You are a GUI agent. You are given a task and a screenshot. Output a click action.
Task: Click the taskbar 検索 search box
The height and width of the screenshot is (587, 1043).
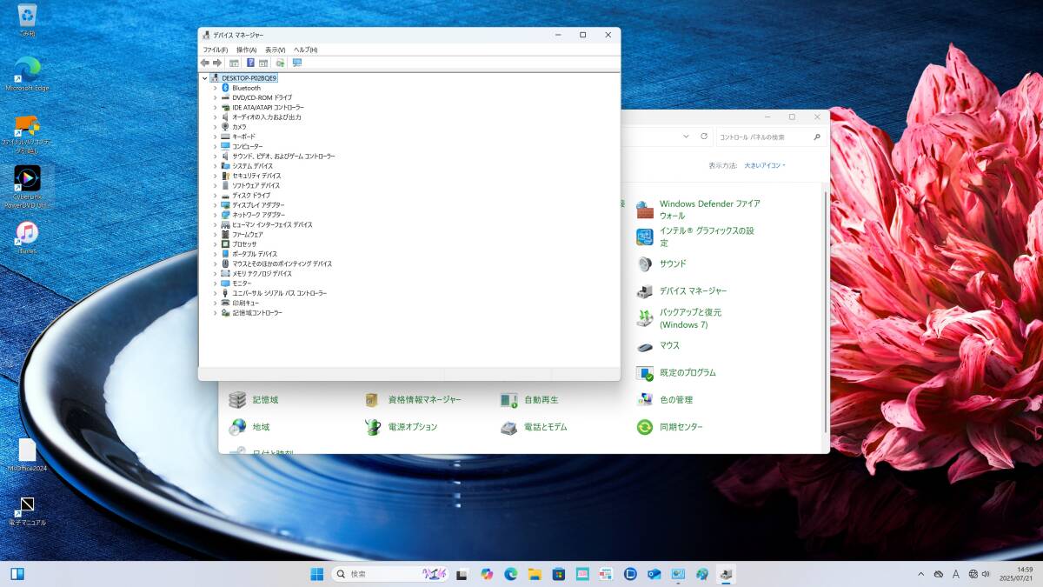point(389,574)
